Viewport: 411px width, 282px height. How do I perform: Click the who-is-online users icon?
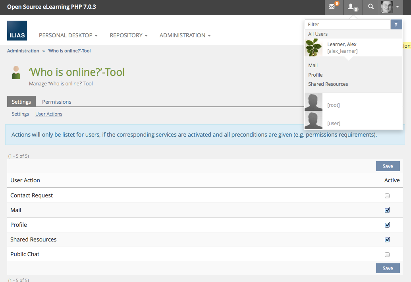click(352, 7)
